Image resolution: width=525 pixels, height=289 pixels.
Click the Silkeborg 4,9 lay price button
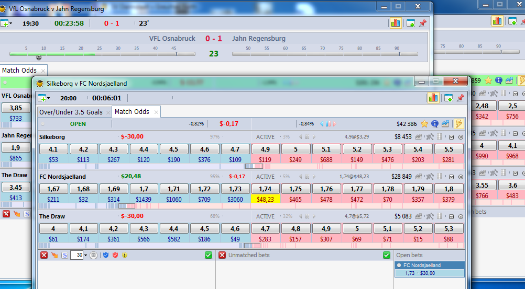pyautogui.click(x=265, y=149)
